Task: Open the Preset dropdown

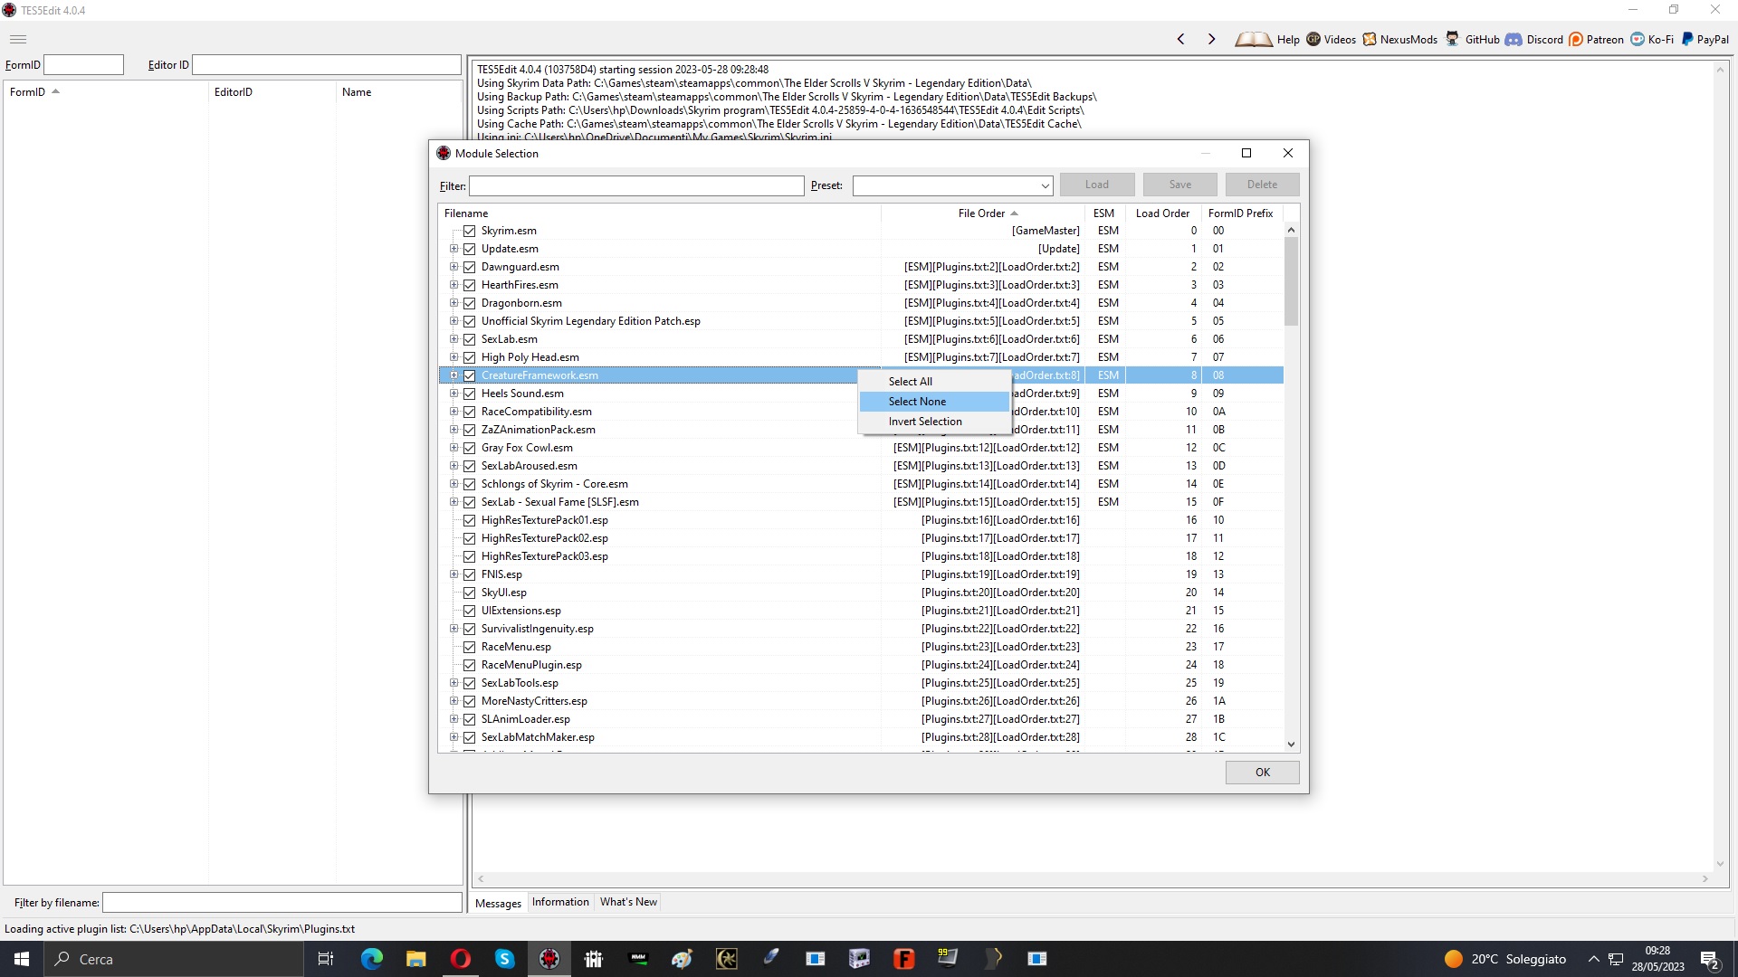Action: pyautogui.click(x=1045, y=185)
